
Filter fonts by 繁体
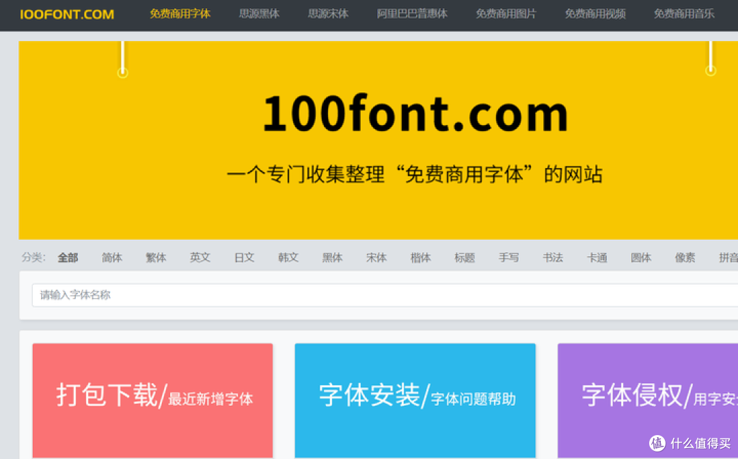pos(156,258)
